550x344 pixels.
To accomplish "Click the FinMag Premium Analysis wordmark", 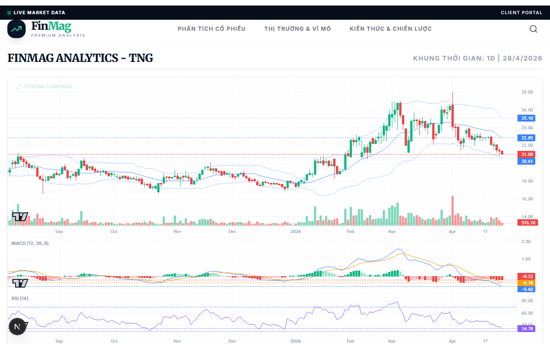I will (x=58, y=29).
